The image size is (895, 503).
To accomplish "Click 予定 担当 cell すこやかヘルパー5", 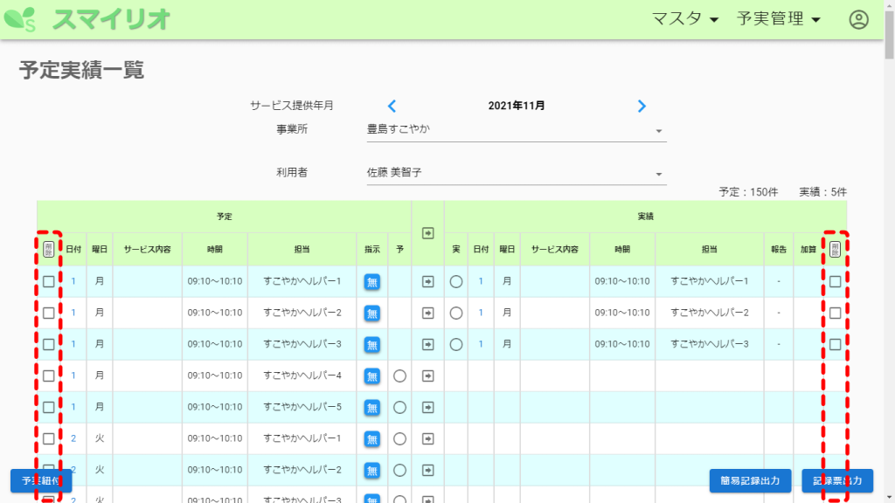I will 302,407.
